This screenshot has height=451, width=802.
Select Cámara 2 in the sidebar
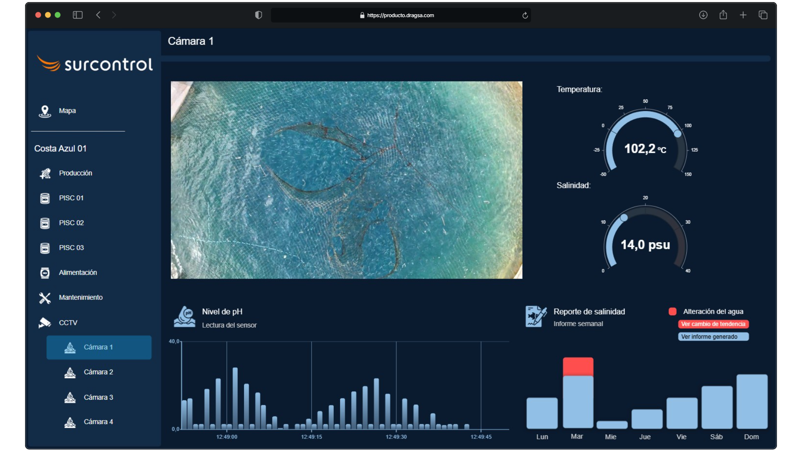99,372
